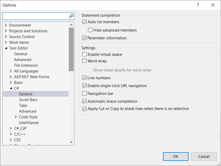Enable virtual space checkbox
The width and height of the screenshot is (221, 166).
coord(84,54)
